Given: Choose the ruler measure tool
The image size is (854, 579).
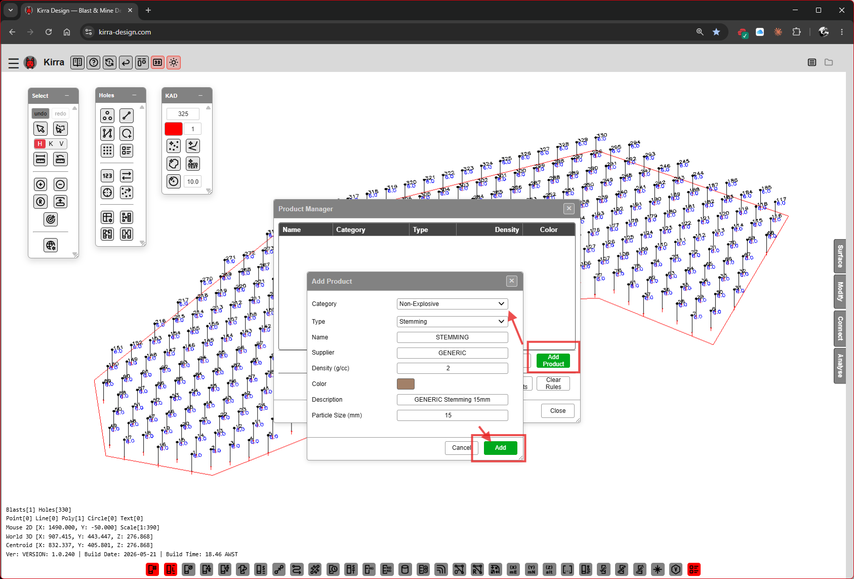Looking at the screenshot, I should click(x=41, y=159).
